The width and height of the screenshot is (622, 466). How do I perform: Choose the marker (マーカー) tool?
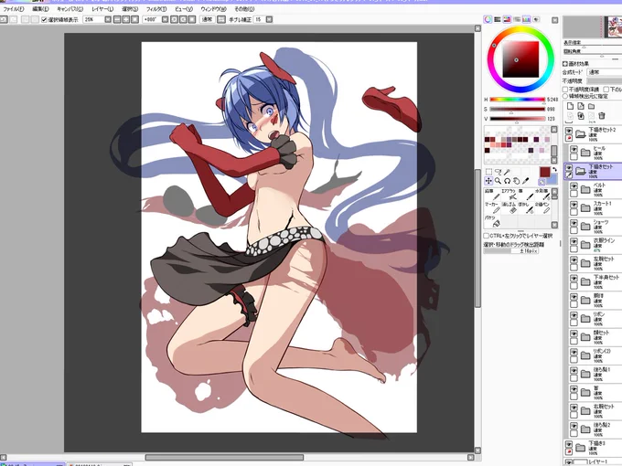492,207
